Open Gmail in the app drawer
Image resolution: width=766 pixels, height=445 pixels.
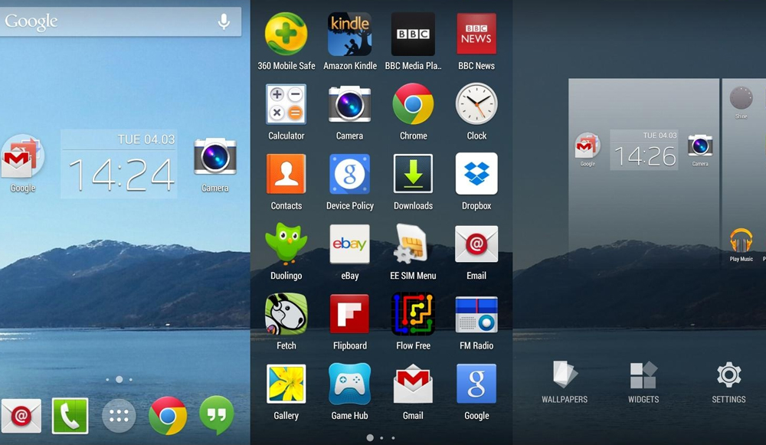coord(414,384)
